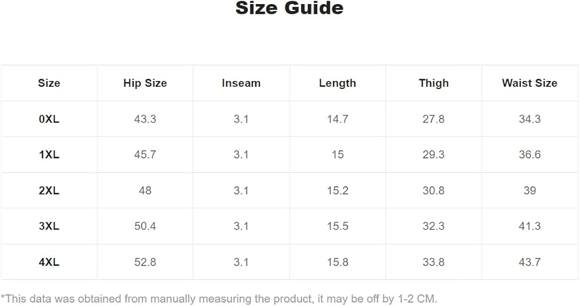Select the 0XL size row label
The width and height of the screenshot is (580, 306).
point(49,119)
